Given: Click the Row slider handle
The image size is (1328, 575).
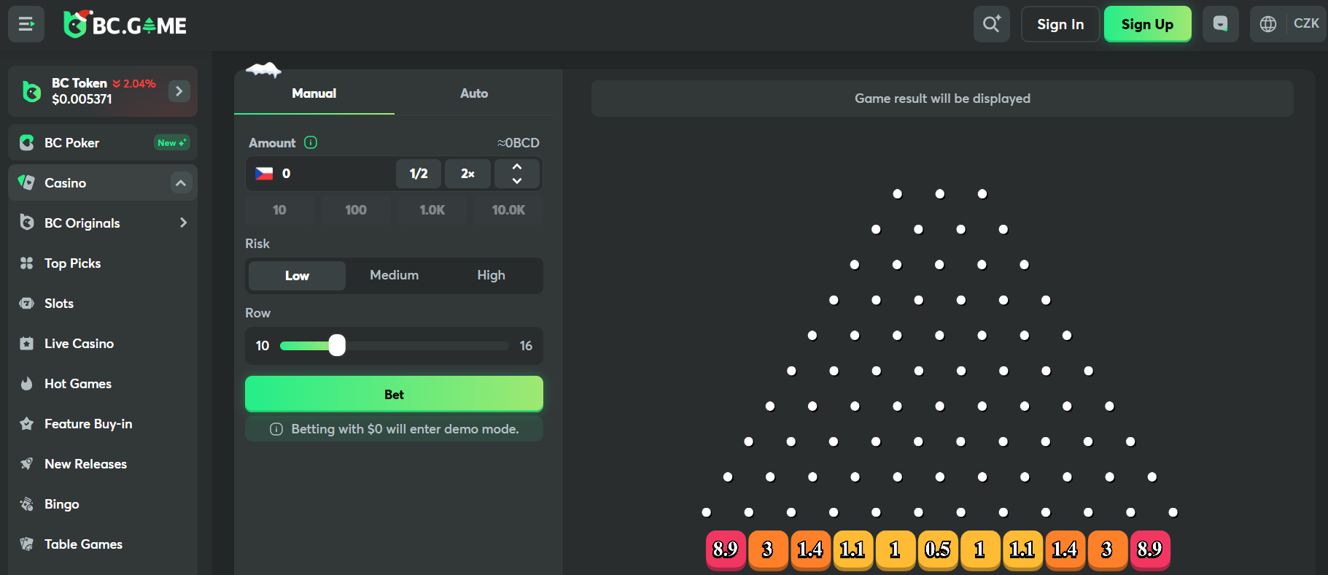Looking at the screenshot, I should 337,345.
